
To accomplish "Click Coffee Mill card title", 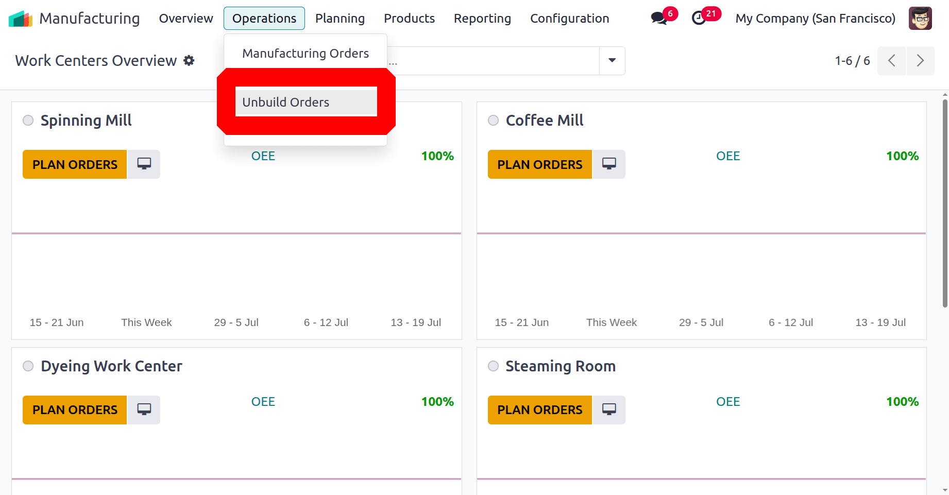I will 545,121.
